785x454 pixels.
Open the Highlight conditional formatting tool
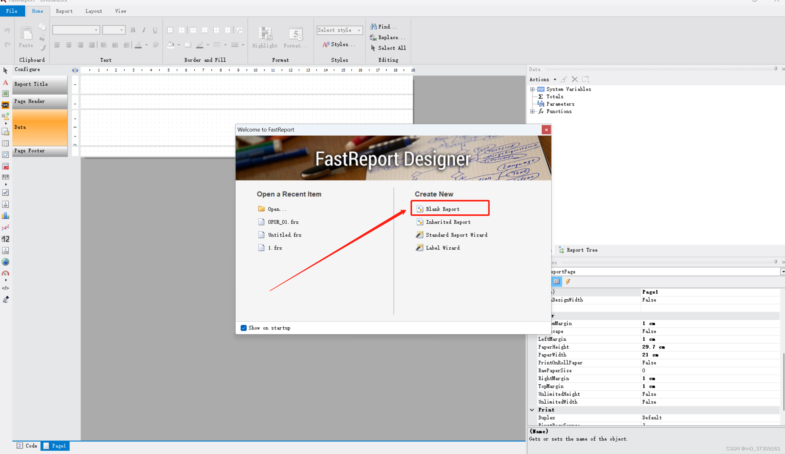coord(265,36)
